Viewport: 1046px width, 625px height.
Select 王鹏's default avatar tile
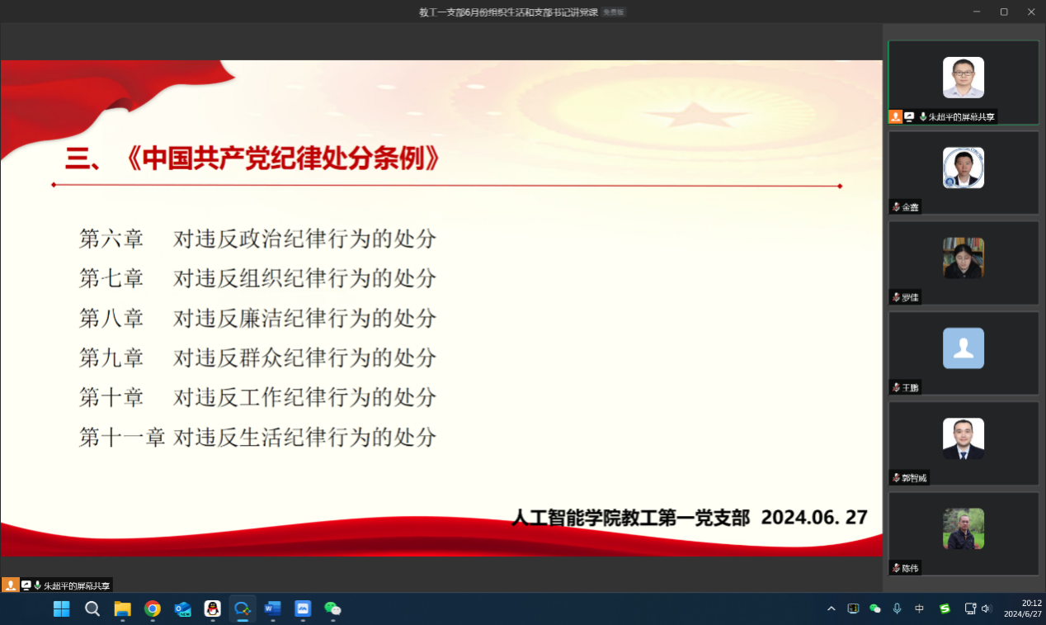(963, 348)
